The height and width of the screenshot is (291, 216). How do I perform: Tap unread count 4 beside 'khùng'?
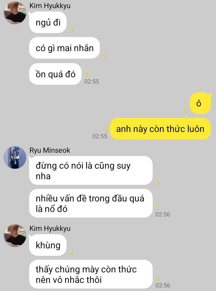(71, 253)
